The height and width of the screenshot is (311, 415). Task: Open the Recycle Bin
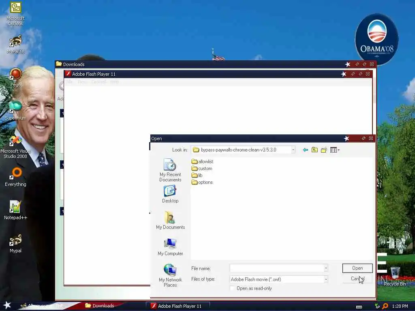(x=395, y=276)
